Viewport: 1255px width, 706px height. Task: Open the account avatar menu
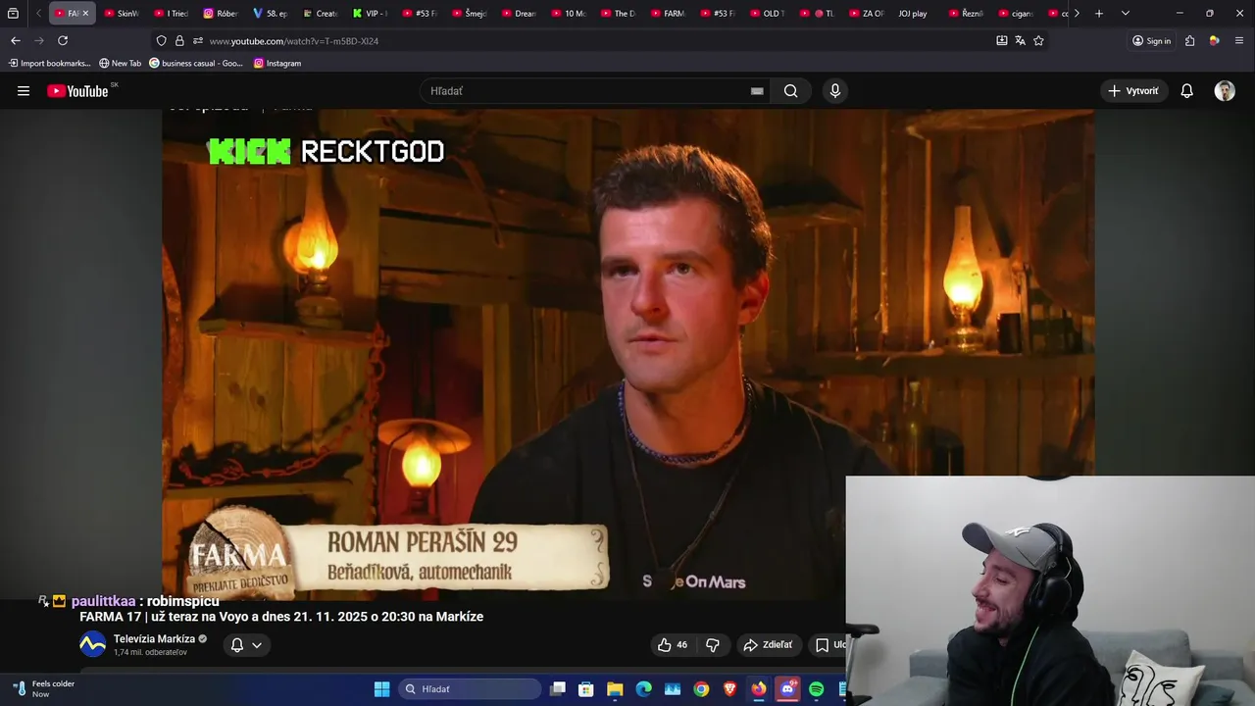[x=1225, y=91]
